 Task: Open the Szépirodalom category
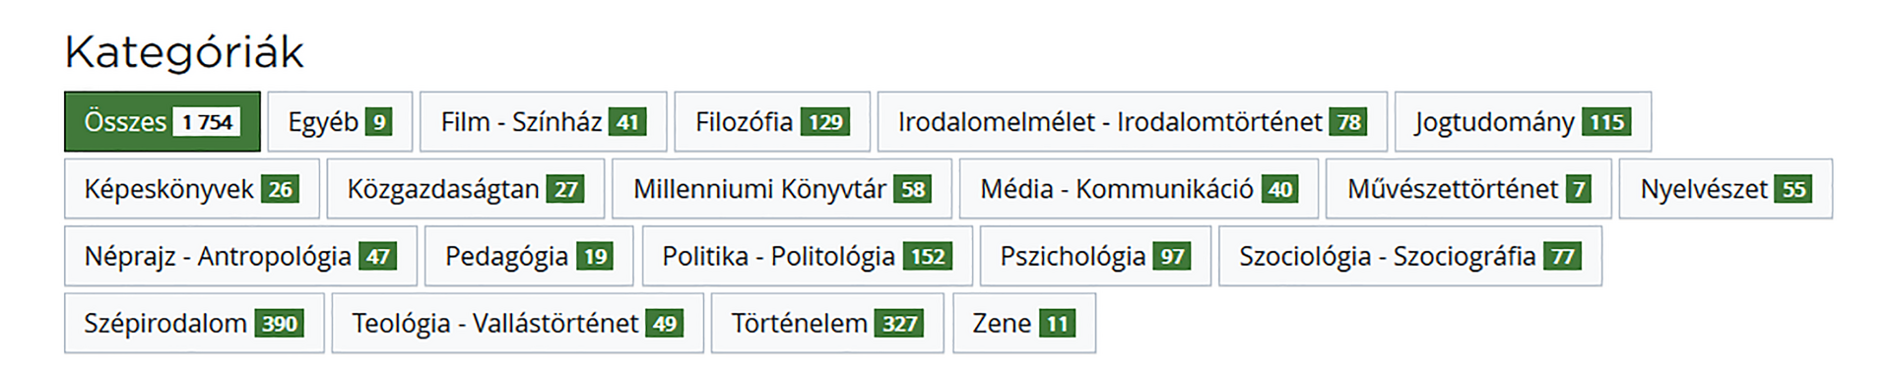click(x=194, y=323)
